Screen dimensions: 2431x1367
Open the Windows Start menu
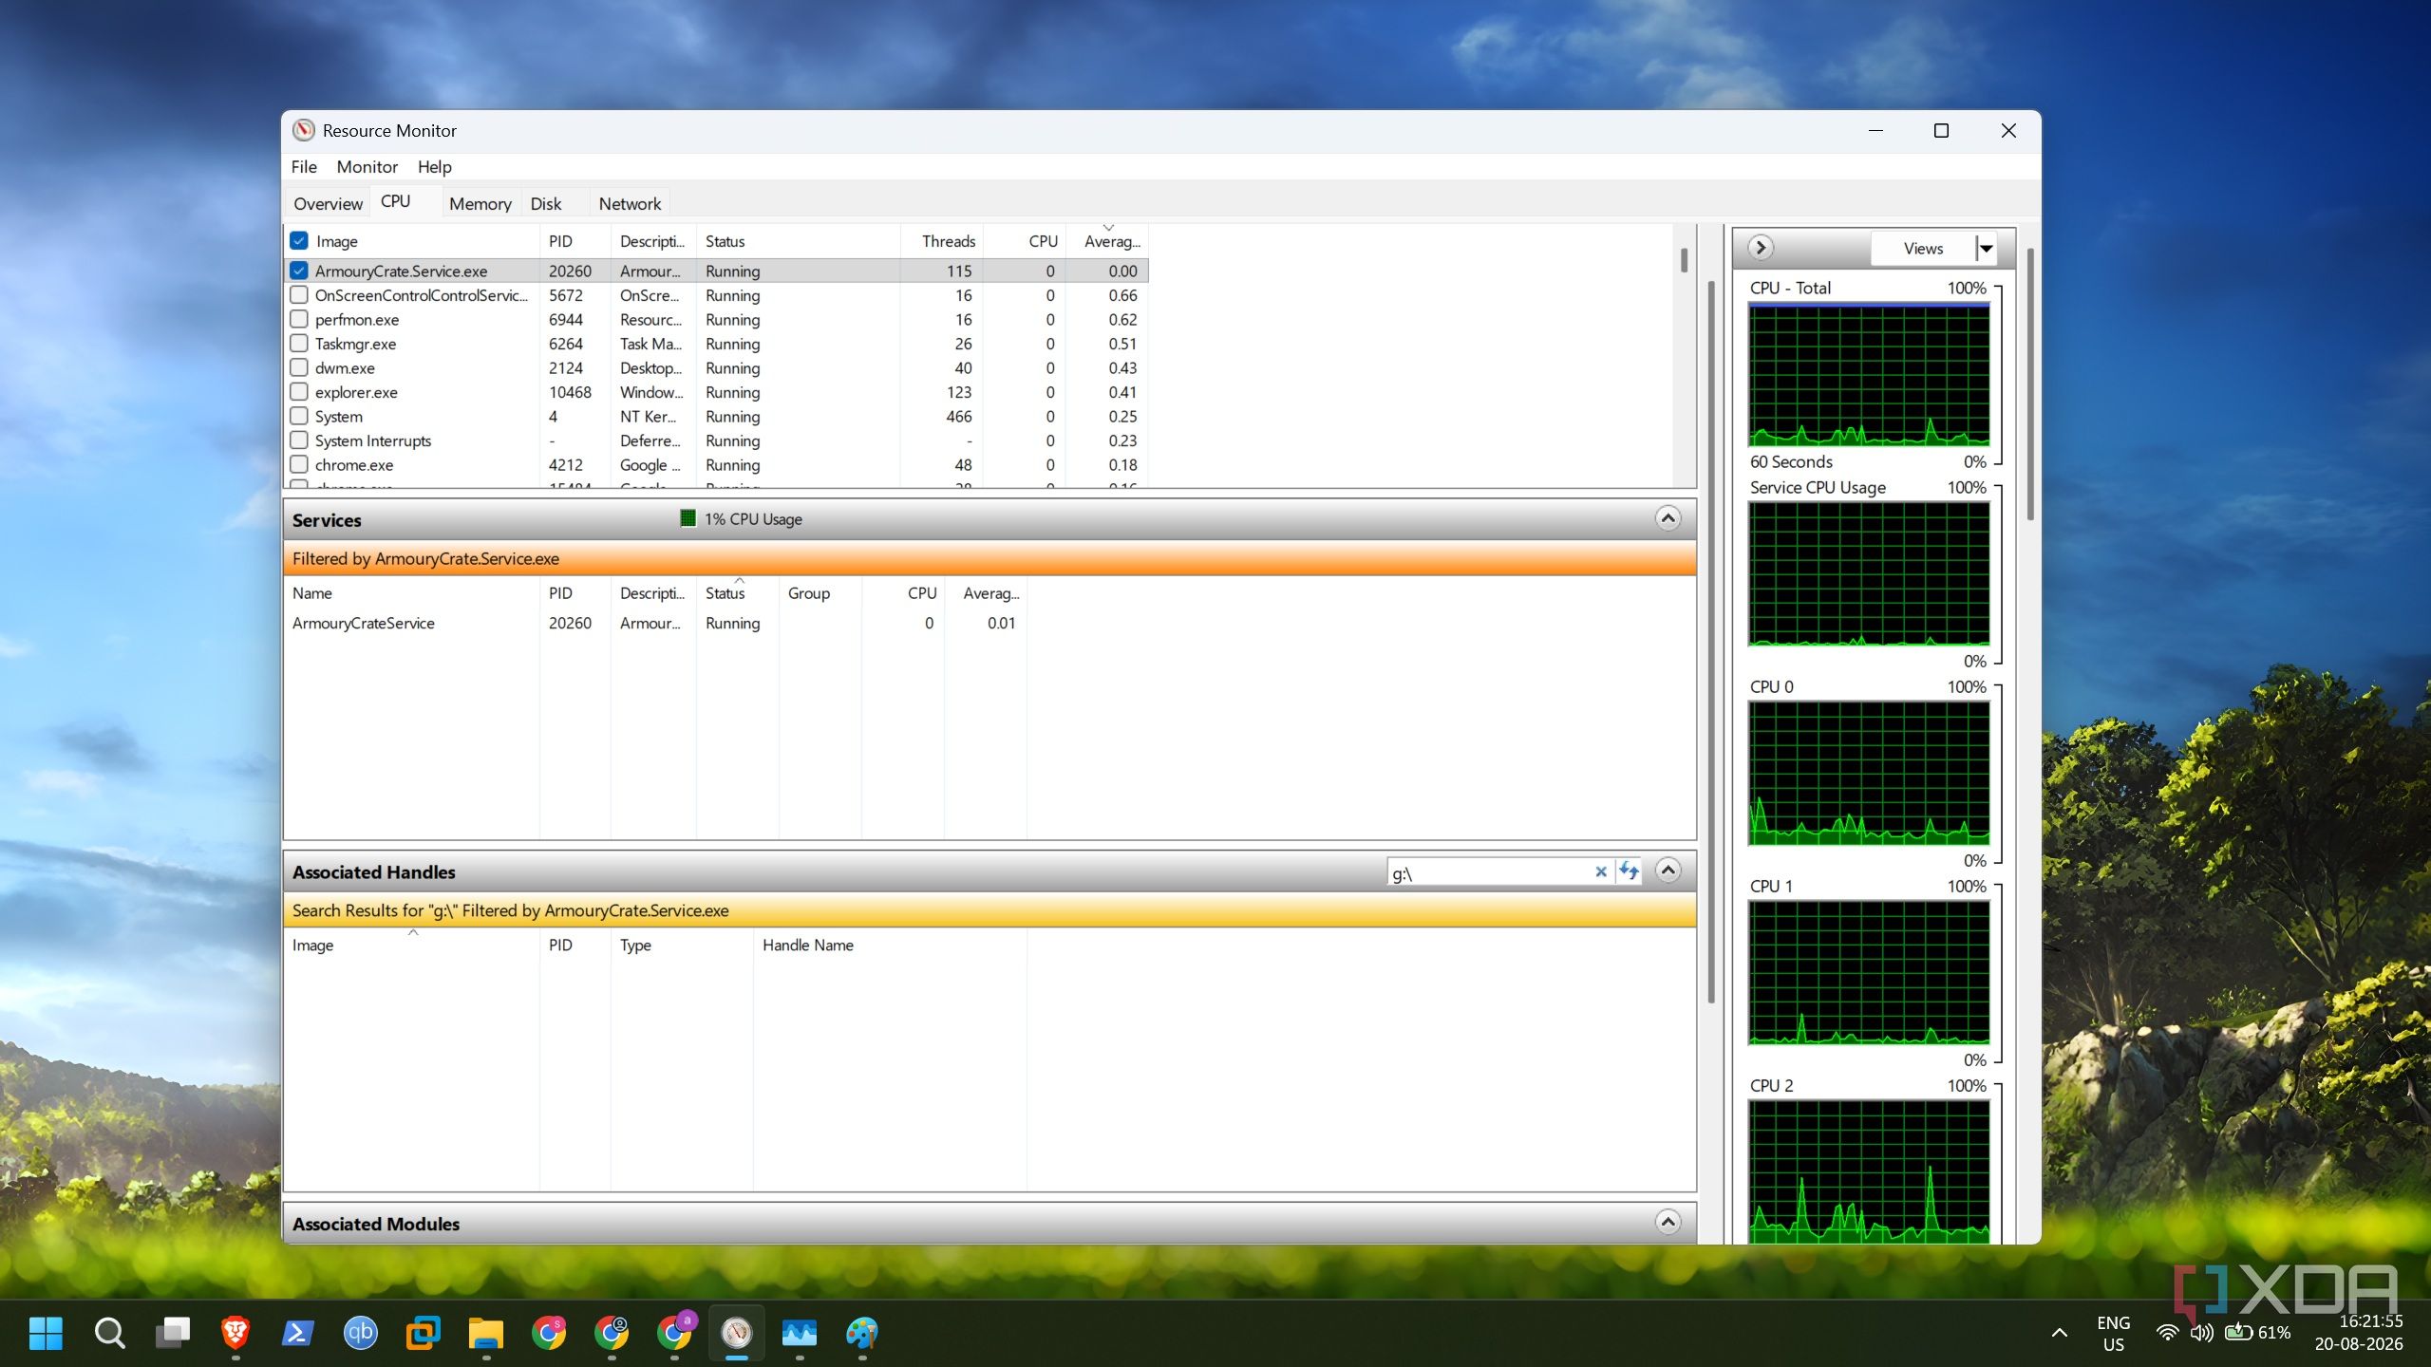click(46, 1333)
